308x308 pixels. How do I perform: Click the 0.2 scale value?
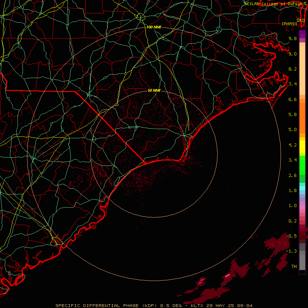click(x=293, y=221)
